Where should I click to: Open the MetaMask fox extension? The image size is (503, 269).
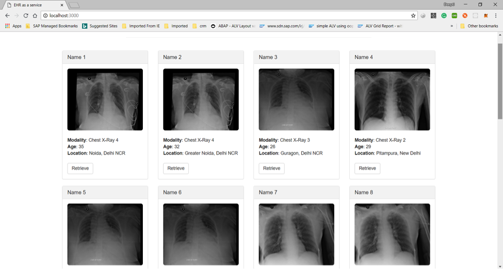coord(485,15)
